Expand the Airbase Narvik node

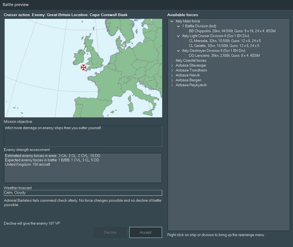(x=172, y=75)
